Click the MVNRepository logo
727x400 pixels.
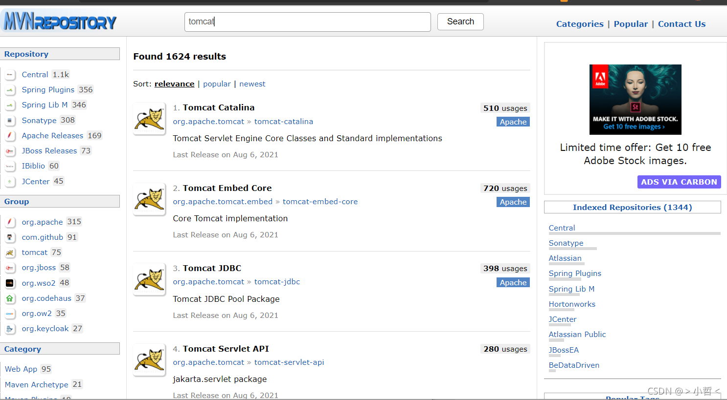[60, 21]
